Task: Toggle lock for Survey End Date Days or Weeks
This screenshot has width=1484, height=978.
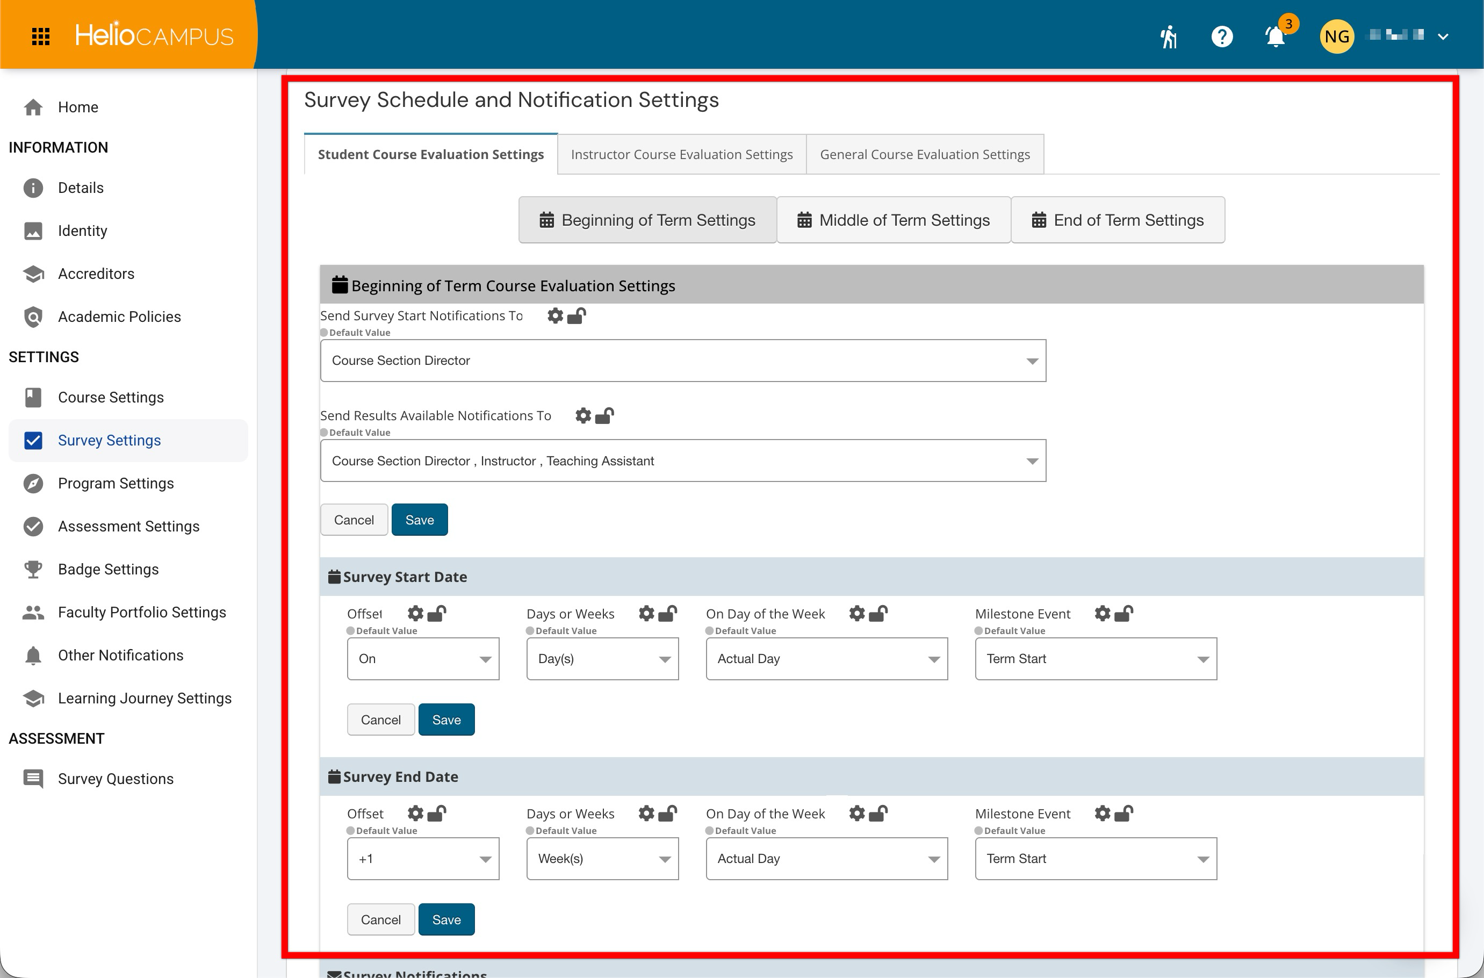Action: (x=668, y=814)
